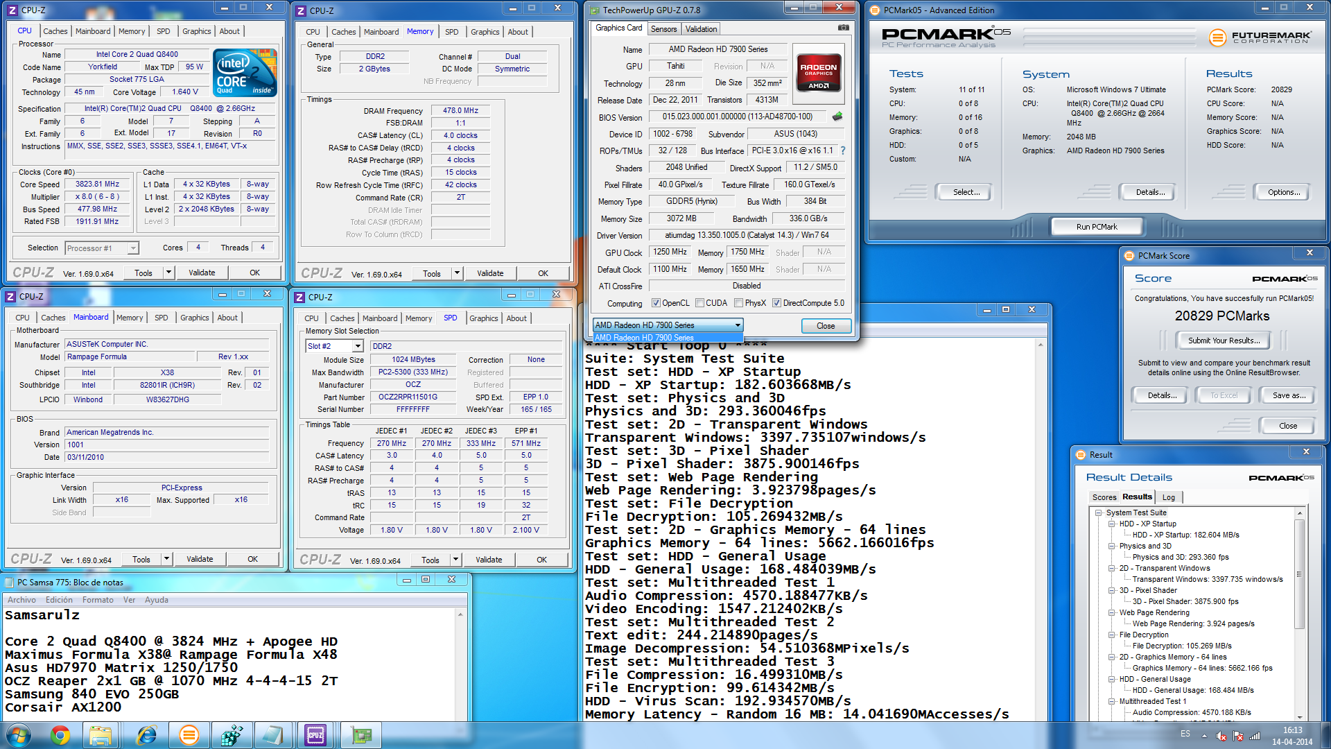This screenshot has height=749, width=1331.
Task: Switch to Notepad taskbar icon
Action: tap(273, 735)
